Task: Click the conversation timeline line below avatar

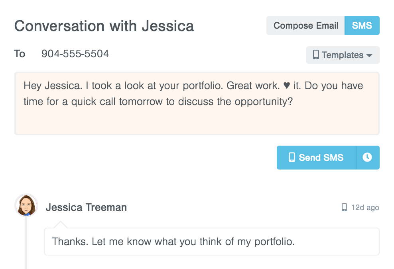Action: coord(26,243)
